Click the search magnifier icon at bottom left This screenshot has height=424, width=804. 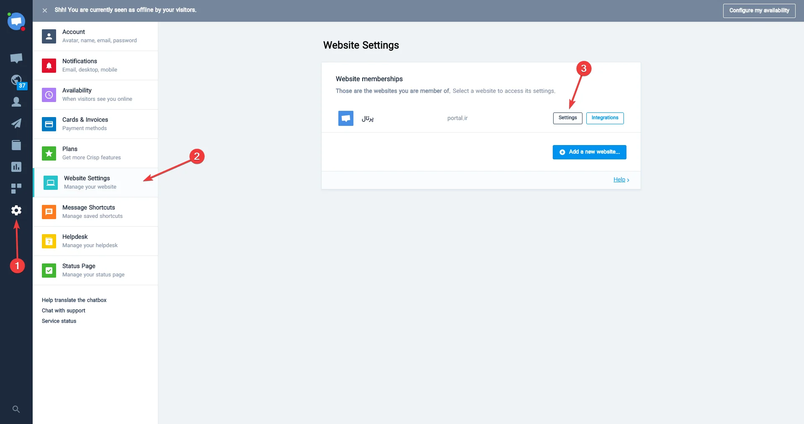tap(16, 409)
